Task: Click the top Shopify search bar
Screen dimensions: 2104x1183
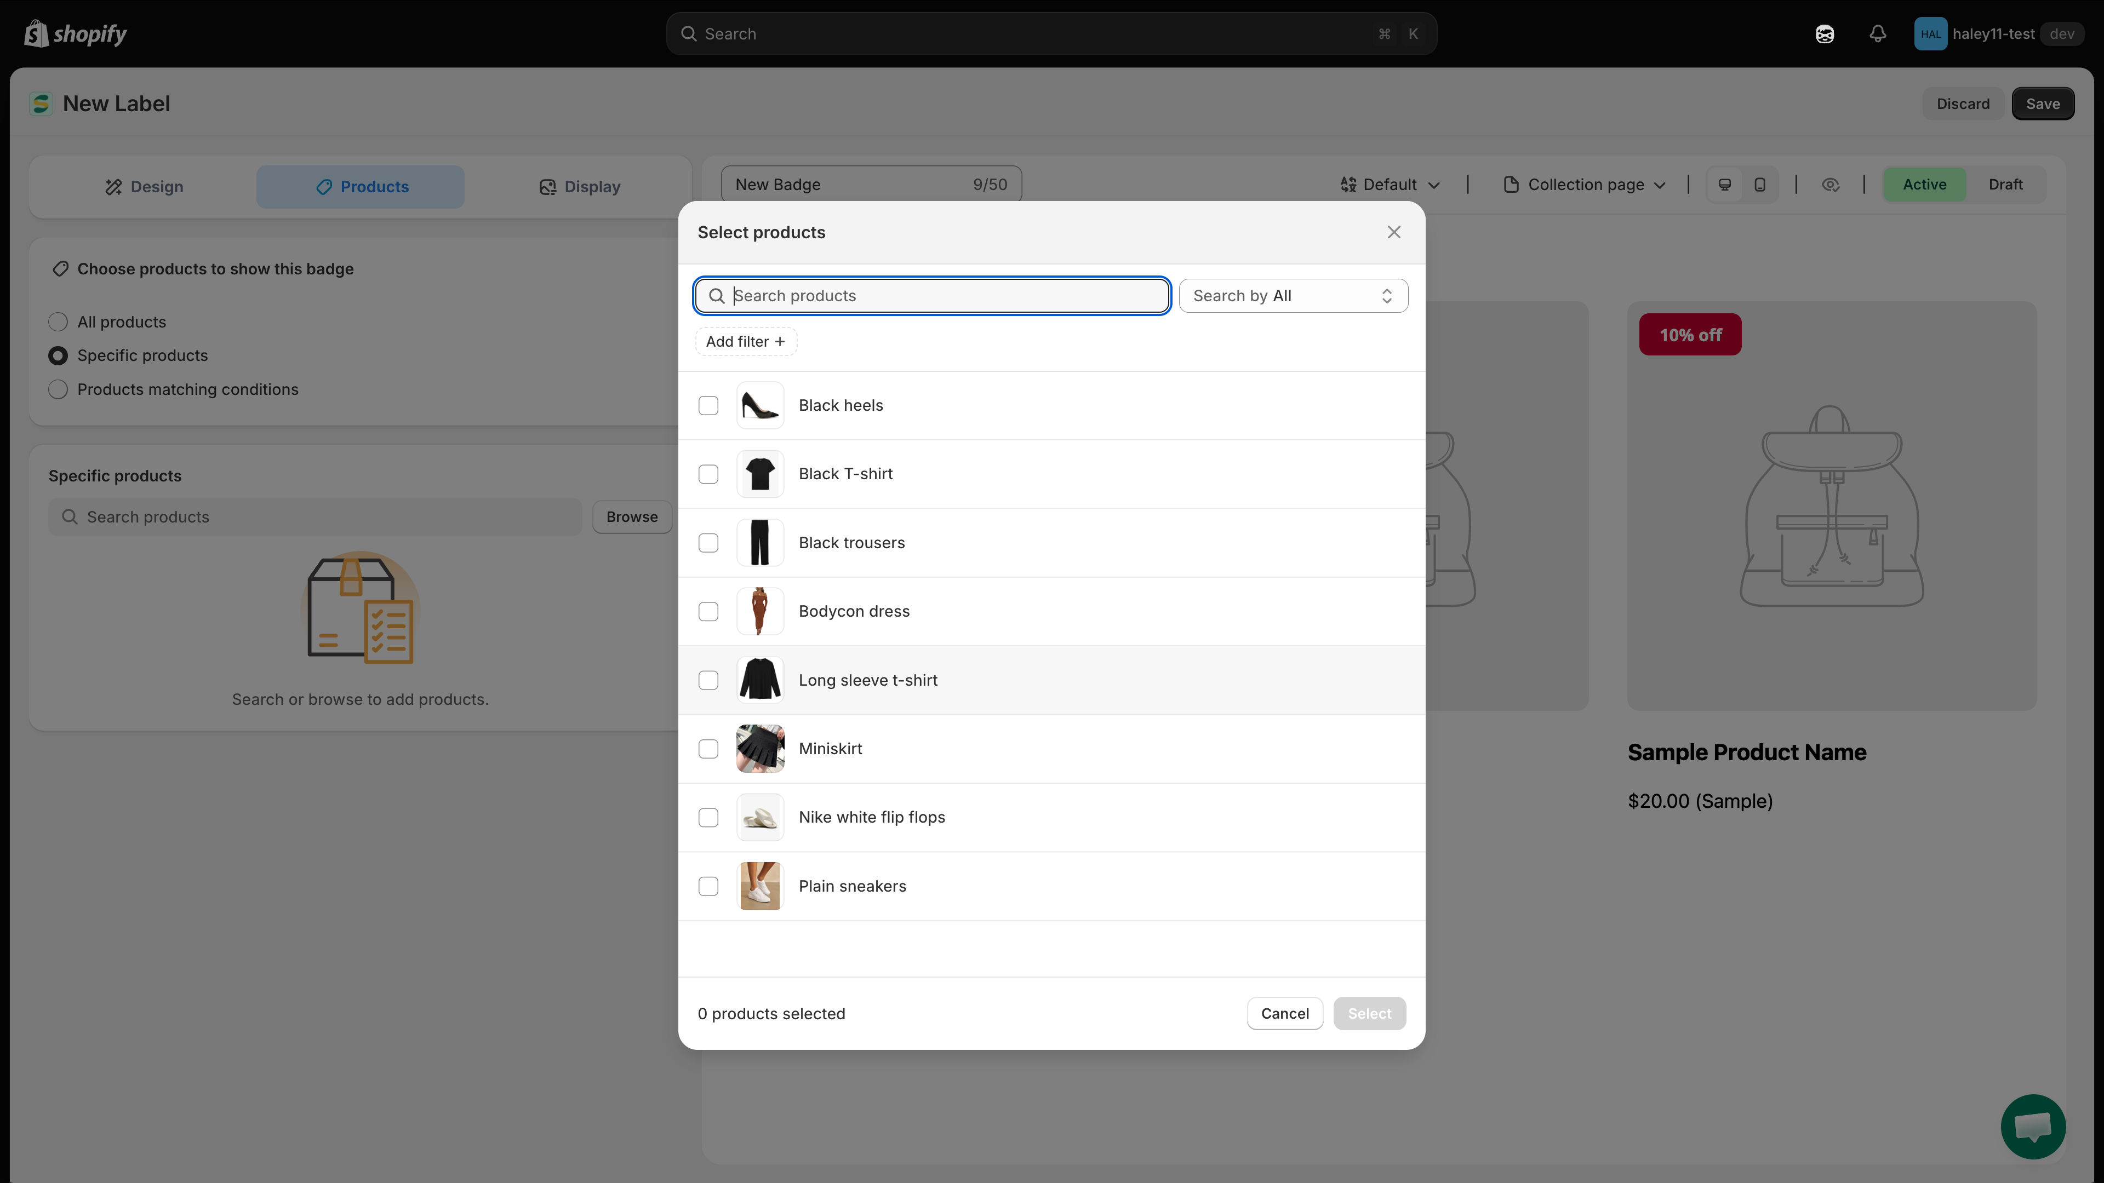Action: 1051,33
